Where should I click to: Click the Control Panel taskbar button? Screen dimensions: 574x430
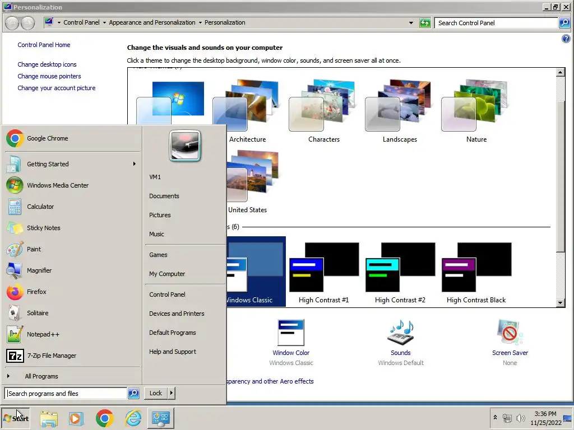161,418
